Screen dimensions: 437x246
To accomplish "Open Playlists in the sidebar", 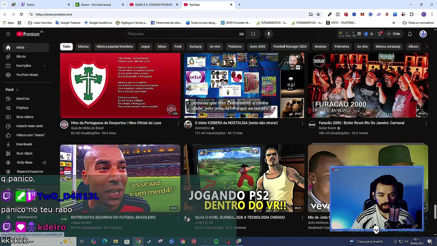I will pyautogui.click(x=27, y=108).
